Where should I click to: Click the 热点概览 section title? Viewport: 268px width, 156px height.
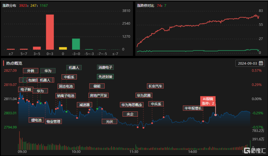(14, 63)
